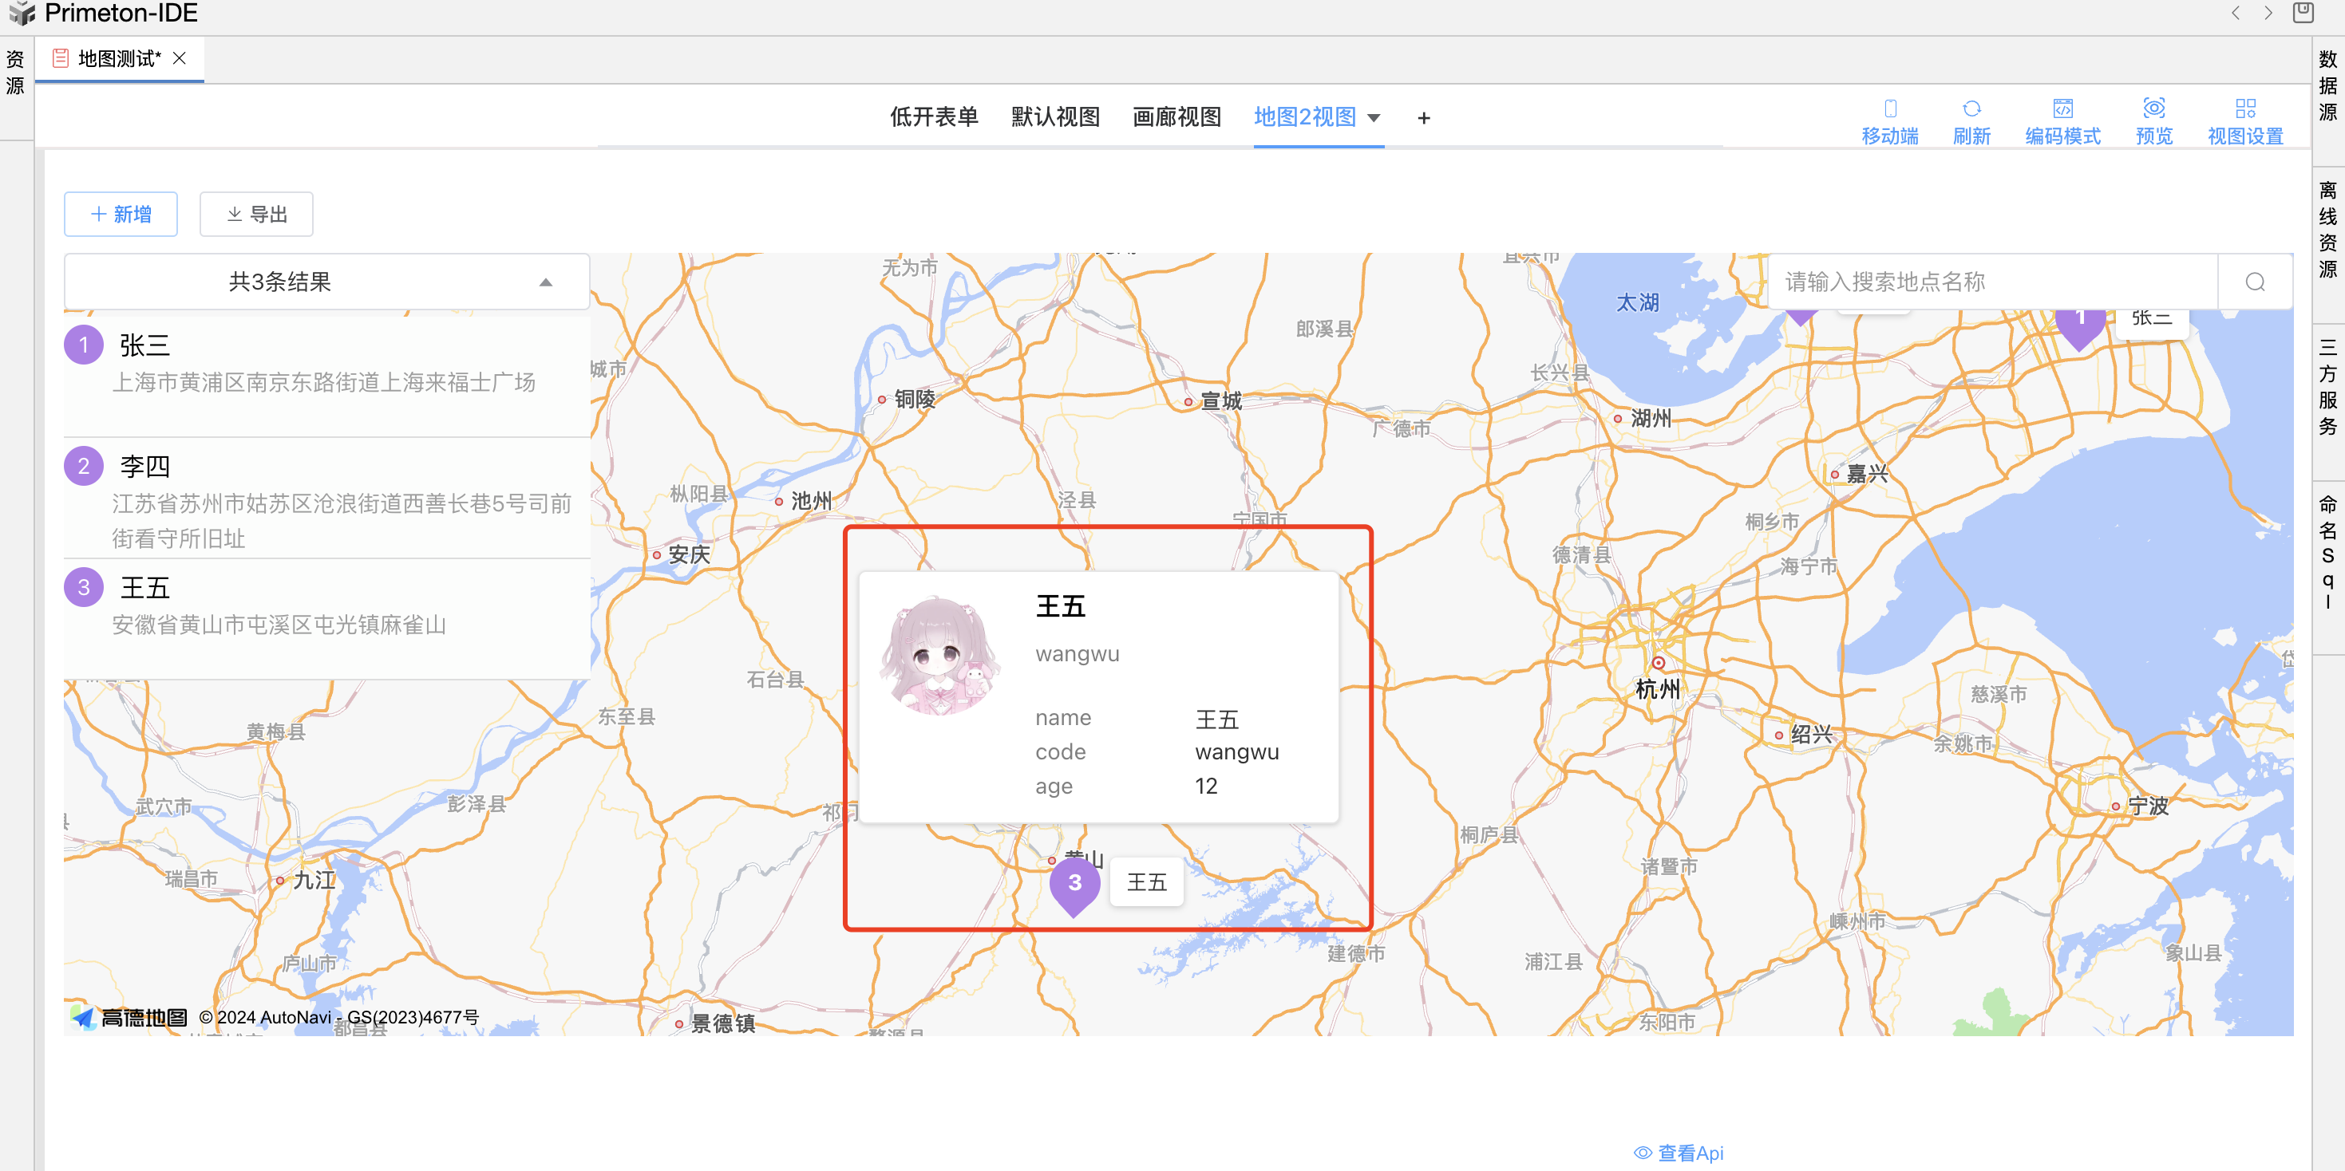The width and height of the screenshot is (2345, 1171).
Task: Close the 地图测试 tab
Action: 180,58
